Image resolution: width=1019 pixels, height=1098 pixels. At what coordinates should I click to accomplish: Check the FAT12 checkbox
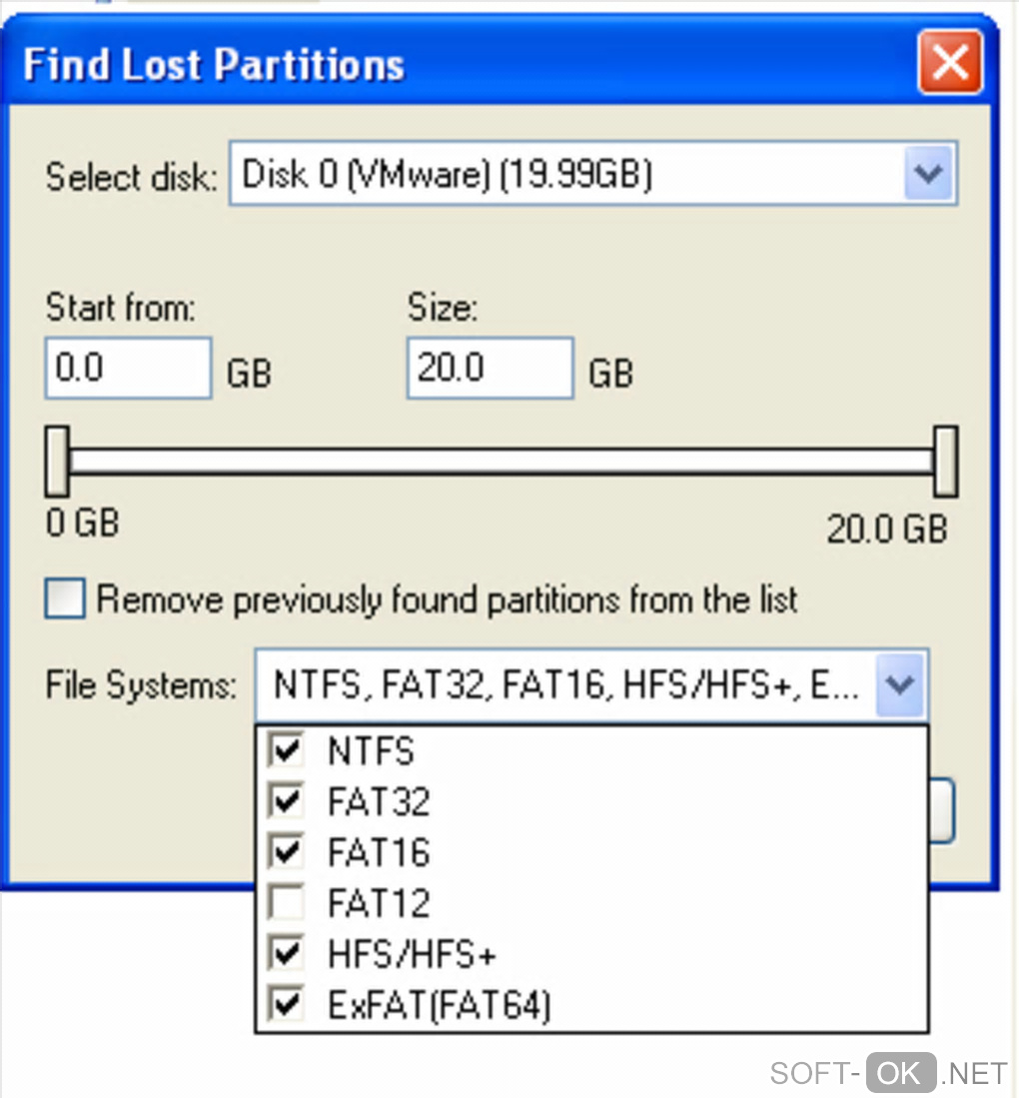pos(287,903)
